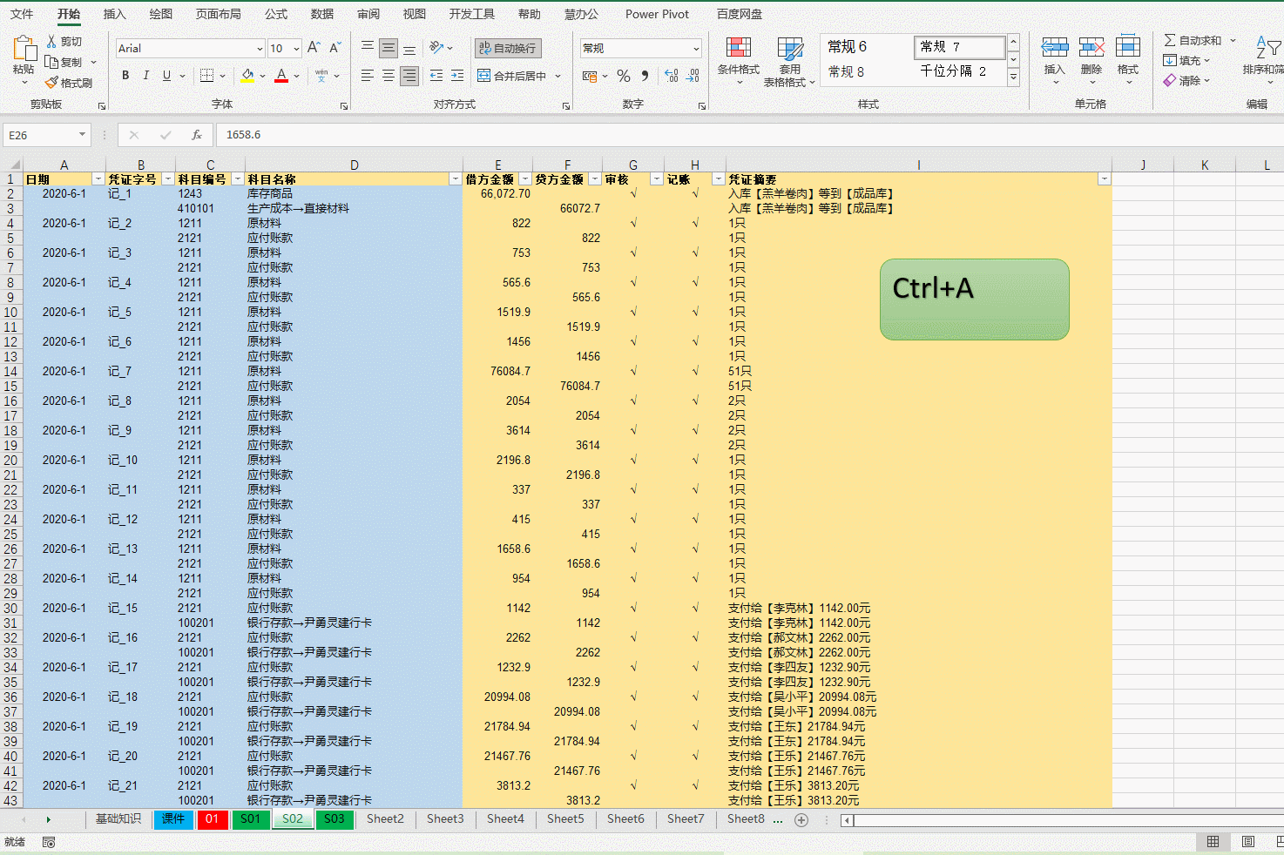Screen dimensions: 1284x855
Task: Toggle Bold formatting
Action: click(125, 76)
